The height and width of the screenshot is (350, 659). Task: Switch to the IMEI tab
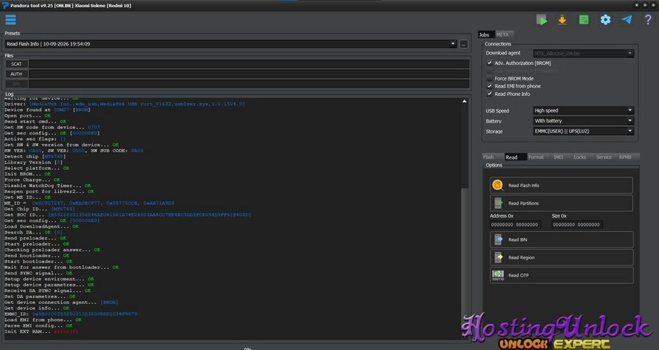click(558, 157)
